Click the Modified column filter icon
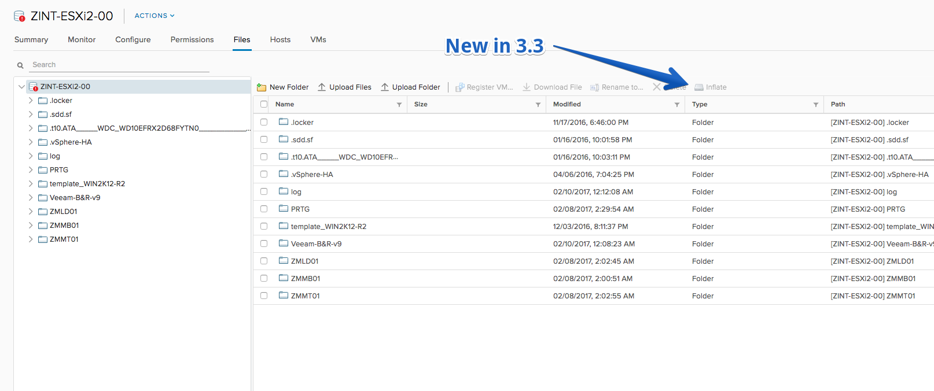The width and height of the screenshot is (934, 391). pyautogui.click(x=677, y=105)
